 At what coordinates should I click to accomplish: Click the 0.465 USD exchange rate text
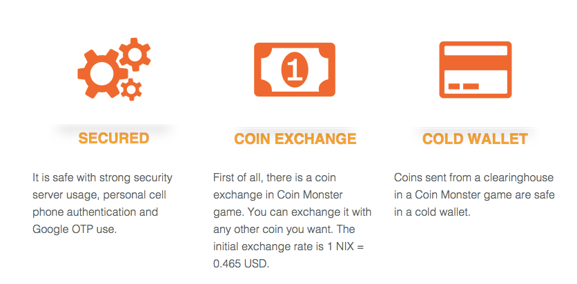click(x=241, y=264)
